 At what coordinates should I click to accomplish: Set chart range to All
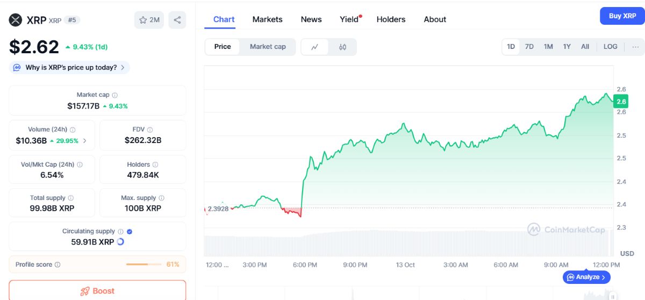[x=585, y=47]
